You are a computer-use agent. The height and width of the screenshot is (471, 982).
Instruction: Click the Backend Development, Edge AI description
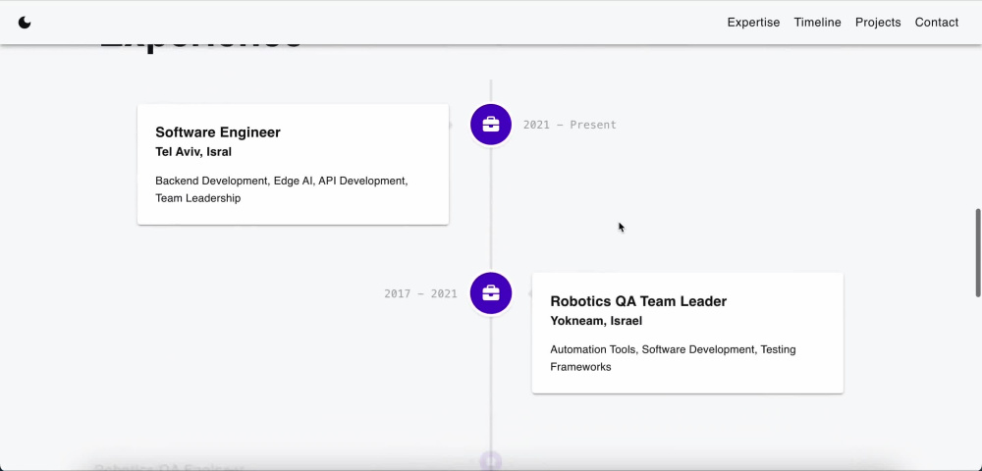(281, 189)
